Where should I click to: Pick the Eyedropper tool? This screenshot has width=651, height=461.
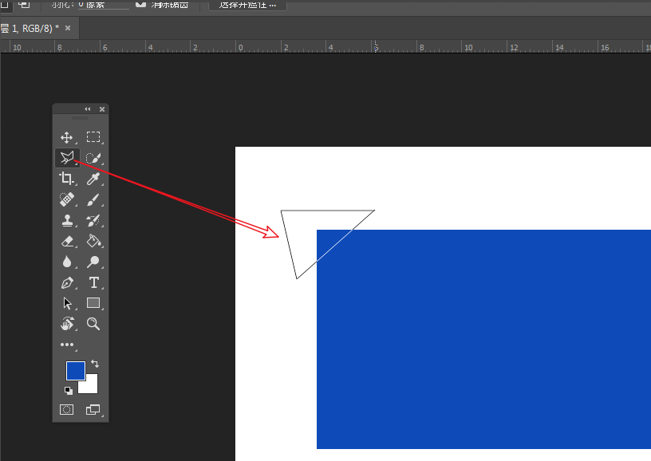[93, 179]
